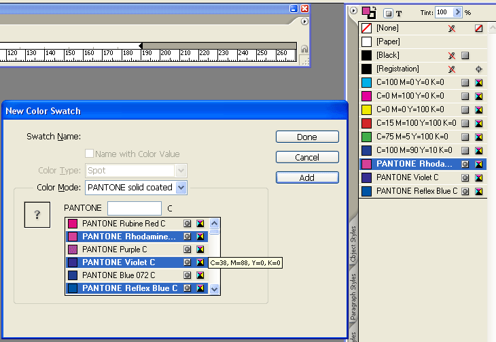The width and height of the screenshot is (496, 342).
Task: Click the none slash icon at right of [None] row
Action: (x=479, y=29)
